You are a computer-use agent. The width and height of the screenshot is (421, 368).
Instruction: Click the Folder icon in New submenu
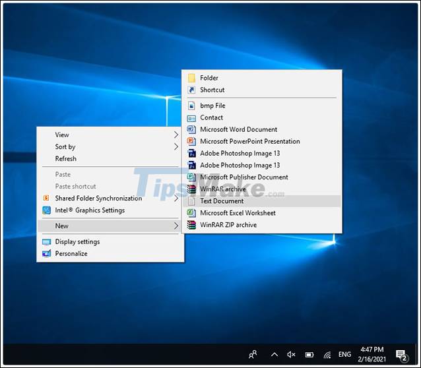(191, 78)
